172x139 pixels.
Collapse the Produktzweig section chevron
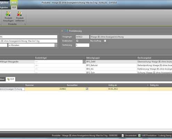(x=62, y=31)
